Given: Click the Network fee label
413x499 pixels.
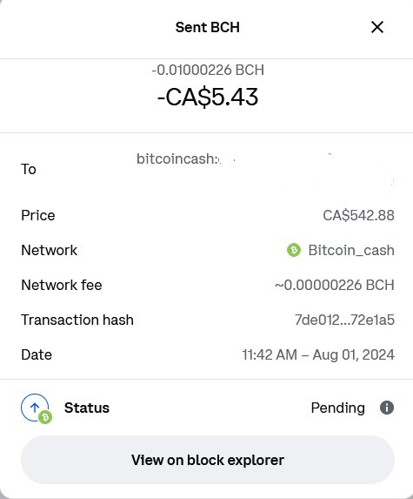Looking at the screenshot, I should tap(62, 285).
